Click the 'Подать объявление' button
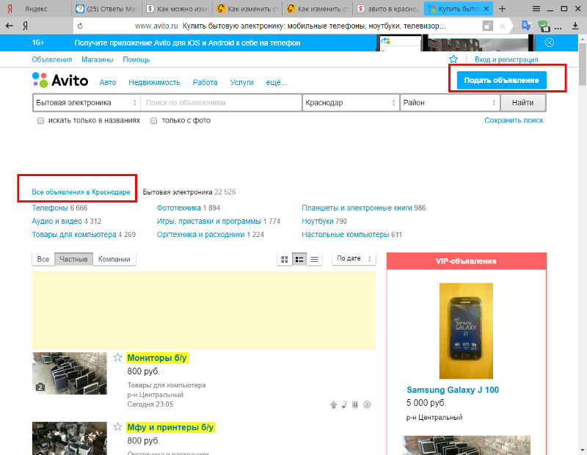Screen dimensions: 587x455 [x=501, y=80]
